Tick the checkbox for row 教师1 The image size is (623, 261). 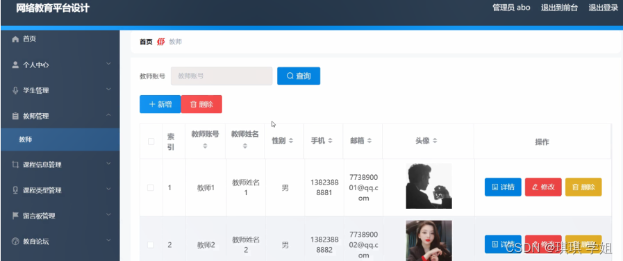coord(151,187)
